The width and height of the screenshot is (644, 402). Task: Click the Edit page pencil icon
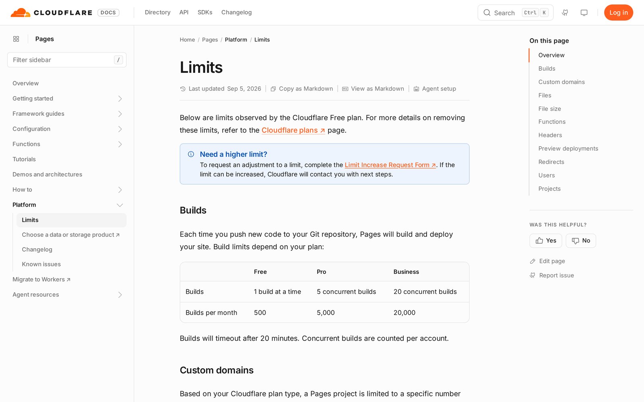[533, 261]
